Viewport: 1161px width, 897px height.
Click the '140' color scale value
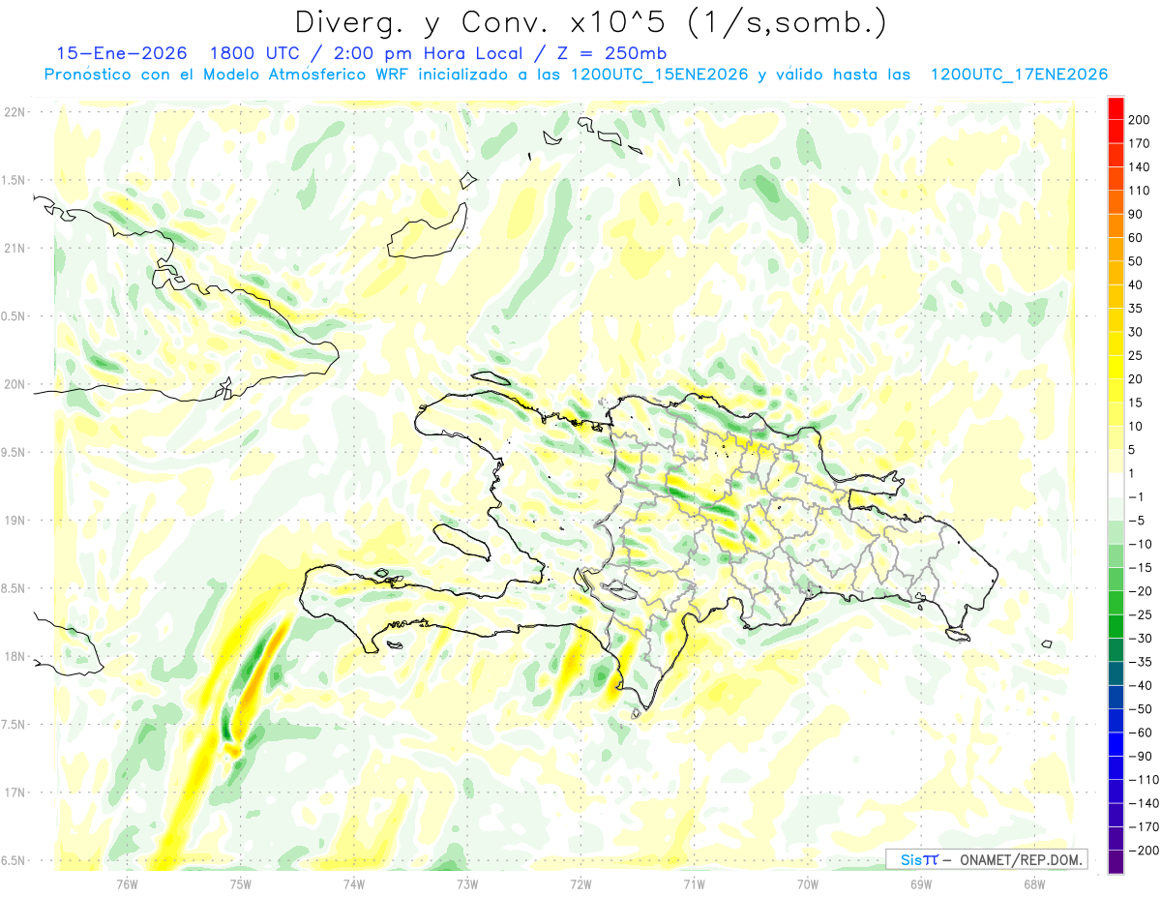tap(1139, 166)
